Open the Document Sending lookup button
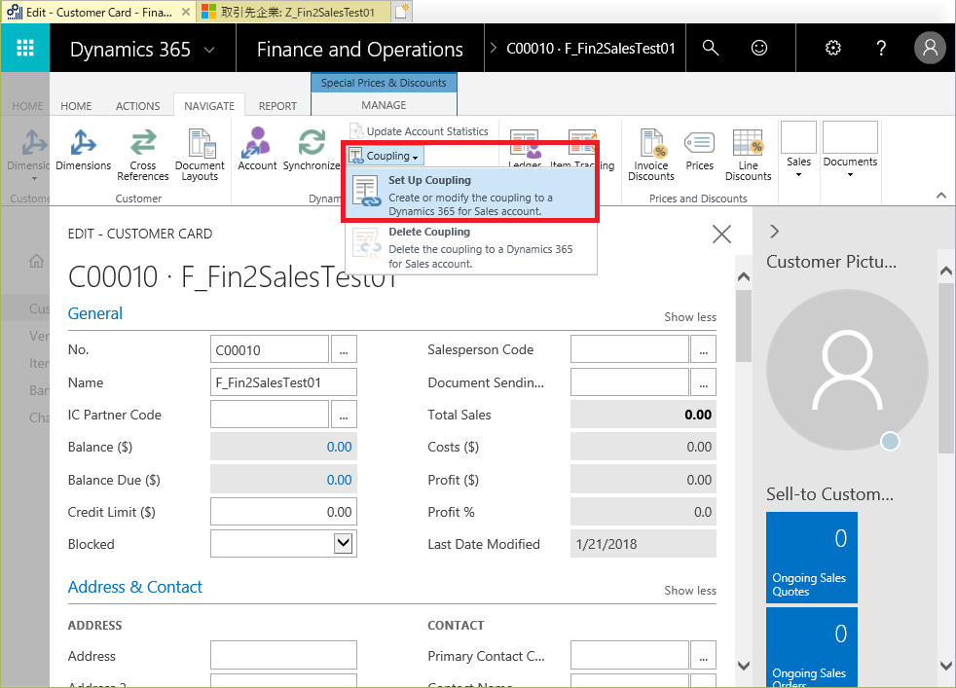The height and width of the screenshot is (688, 956). [x=704, y=382]
